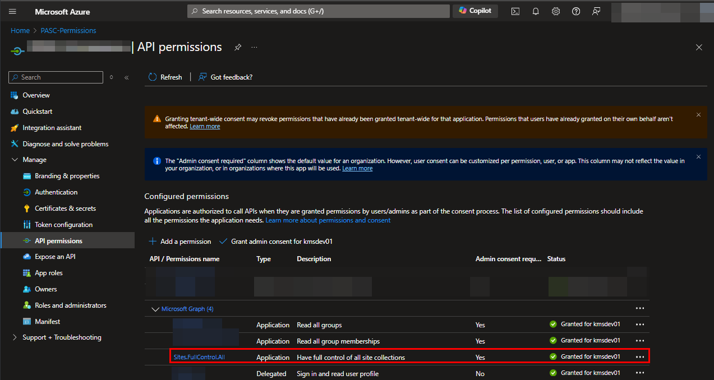The height and width of the screenshot is (380, 714).
Task: Click the Delegated type cell
Action: (x=271, y=374)
